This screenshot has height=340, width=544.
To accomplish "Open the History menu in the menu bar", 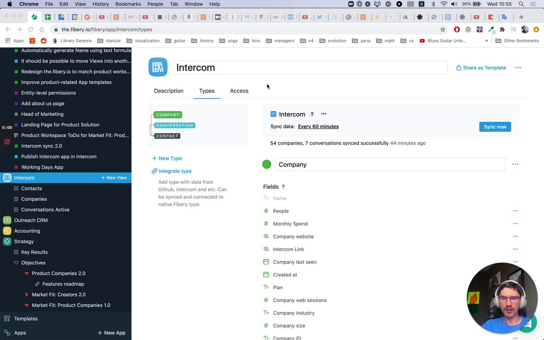I will [x=101, y=4].
